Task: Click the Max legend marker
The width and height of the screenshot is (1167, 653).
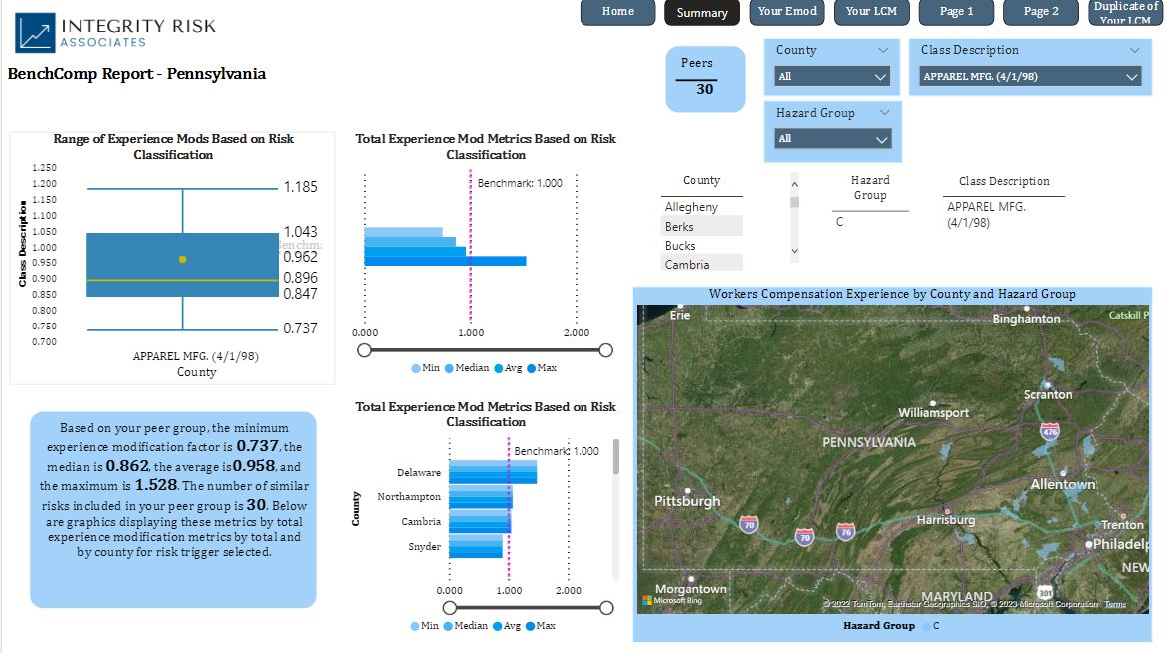Action: (x=532, y=368)
